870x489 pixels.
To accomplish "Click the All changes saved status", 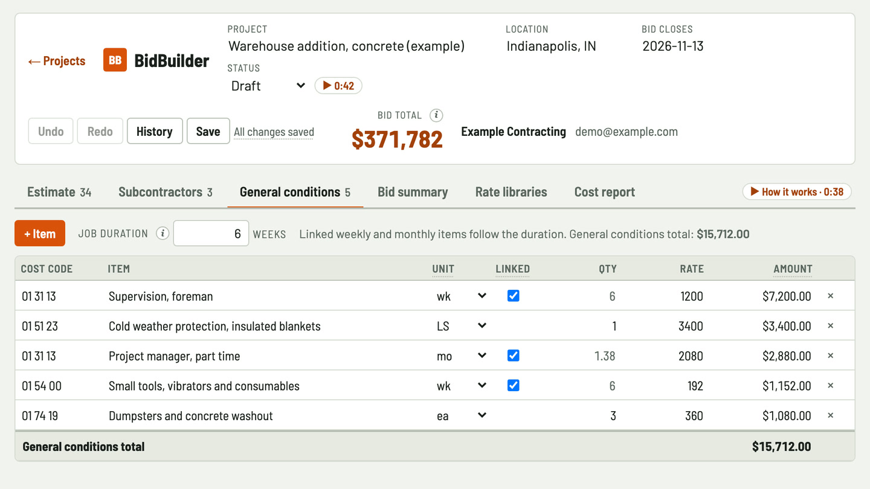I will [x=274, y=132].
